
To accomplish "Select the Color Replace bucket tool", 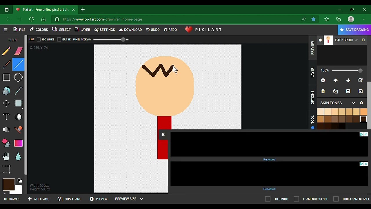I will [x=6, y=143].
